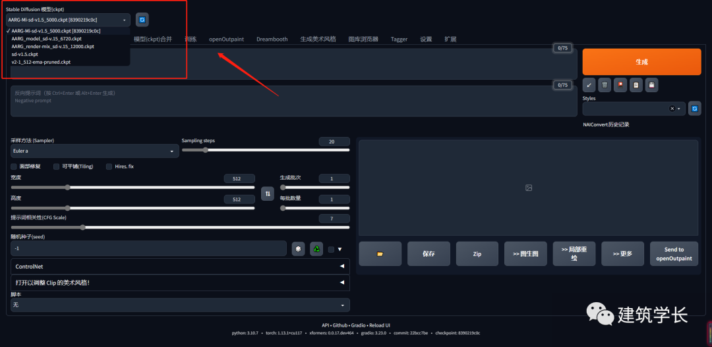Open the Github link in footer
712x347 pixels.
coord(340,325)
